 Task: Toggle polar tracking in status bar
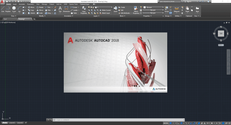[x=181, y=123]
